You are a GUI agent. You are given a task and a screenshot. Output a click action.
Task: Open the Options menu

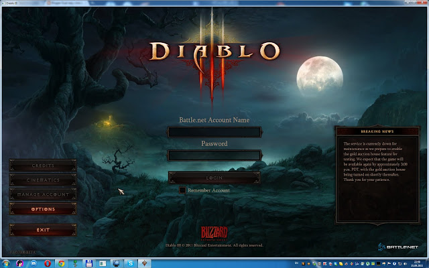click(x=43, y=209)
